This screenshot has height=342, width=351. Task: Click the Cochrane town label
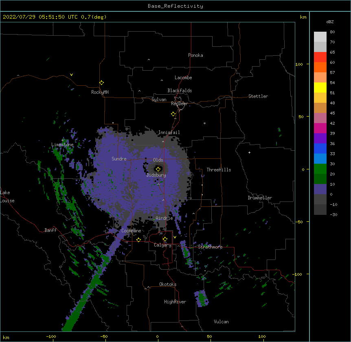(131, 231)
